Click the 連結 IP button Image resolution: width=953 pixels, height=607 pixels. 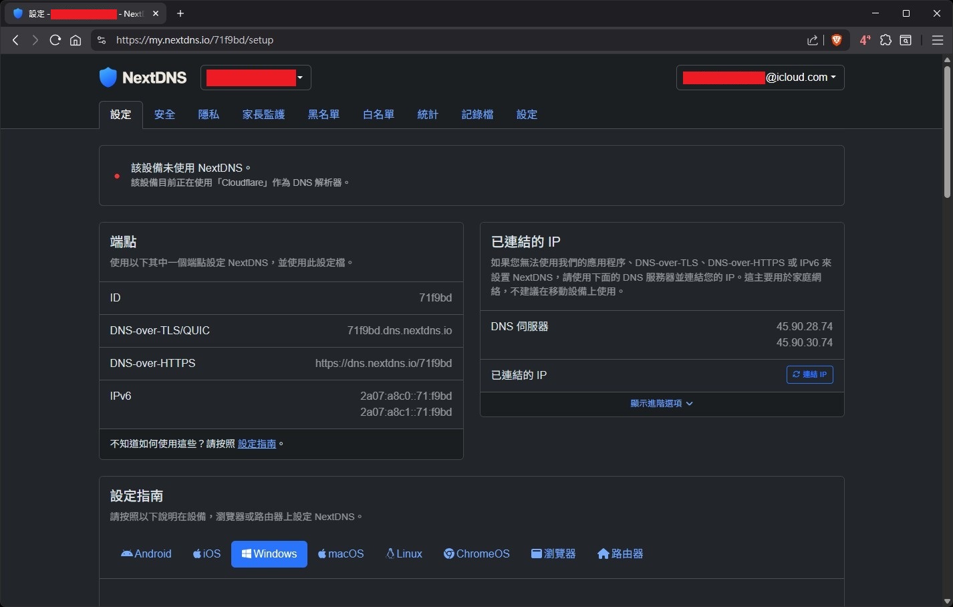[x=809, y=374]
